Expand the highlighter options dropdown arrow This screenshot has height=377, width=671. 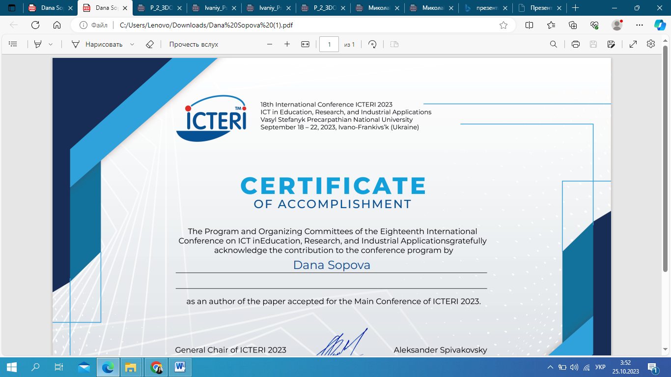click(x=51, y=44)
